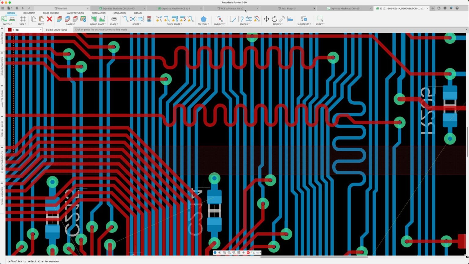Image resolution: width=469 pixels, height=264 pixels.
Task: Click the Unroute tool icon
Action: click(x=219, y=19)
